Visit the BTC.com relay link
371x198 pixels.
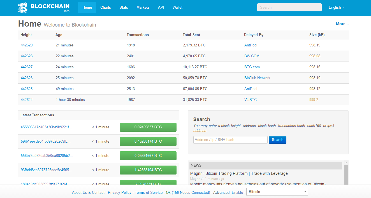(252, 67)
